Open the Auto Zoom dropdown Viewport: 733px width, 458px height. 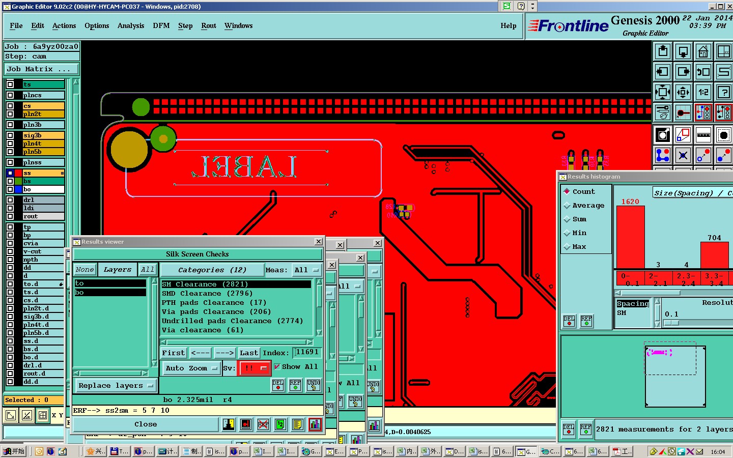[x=191, y=368]
